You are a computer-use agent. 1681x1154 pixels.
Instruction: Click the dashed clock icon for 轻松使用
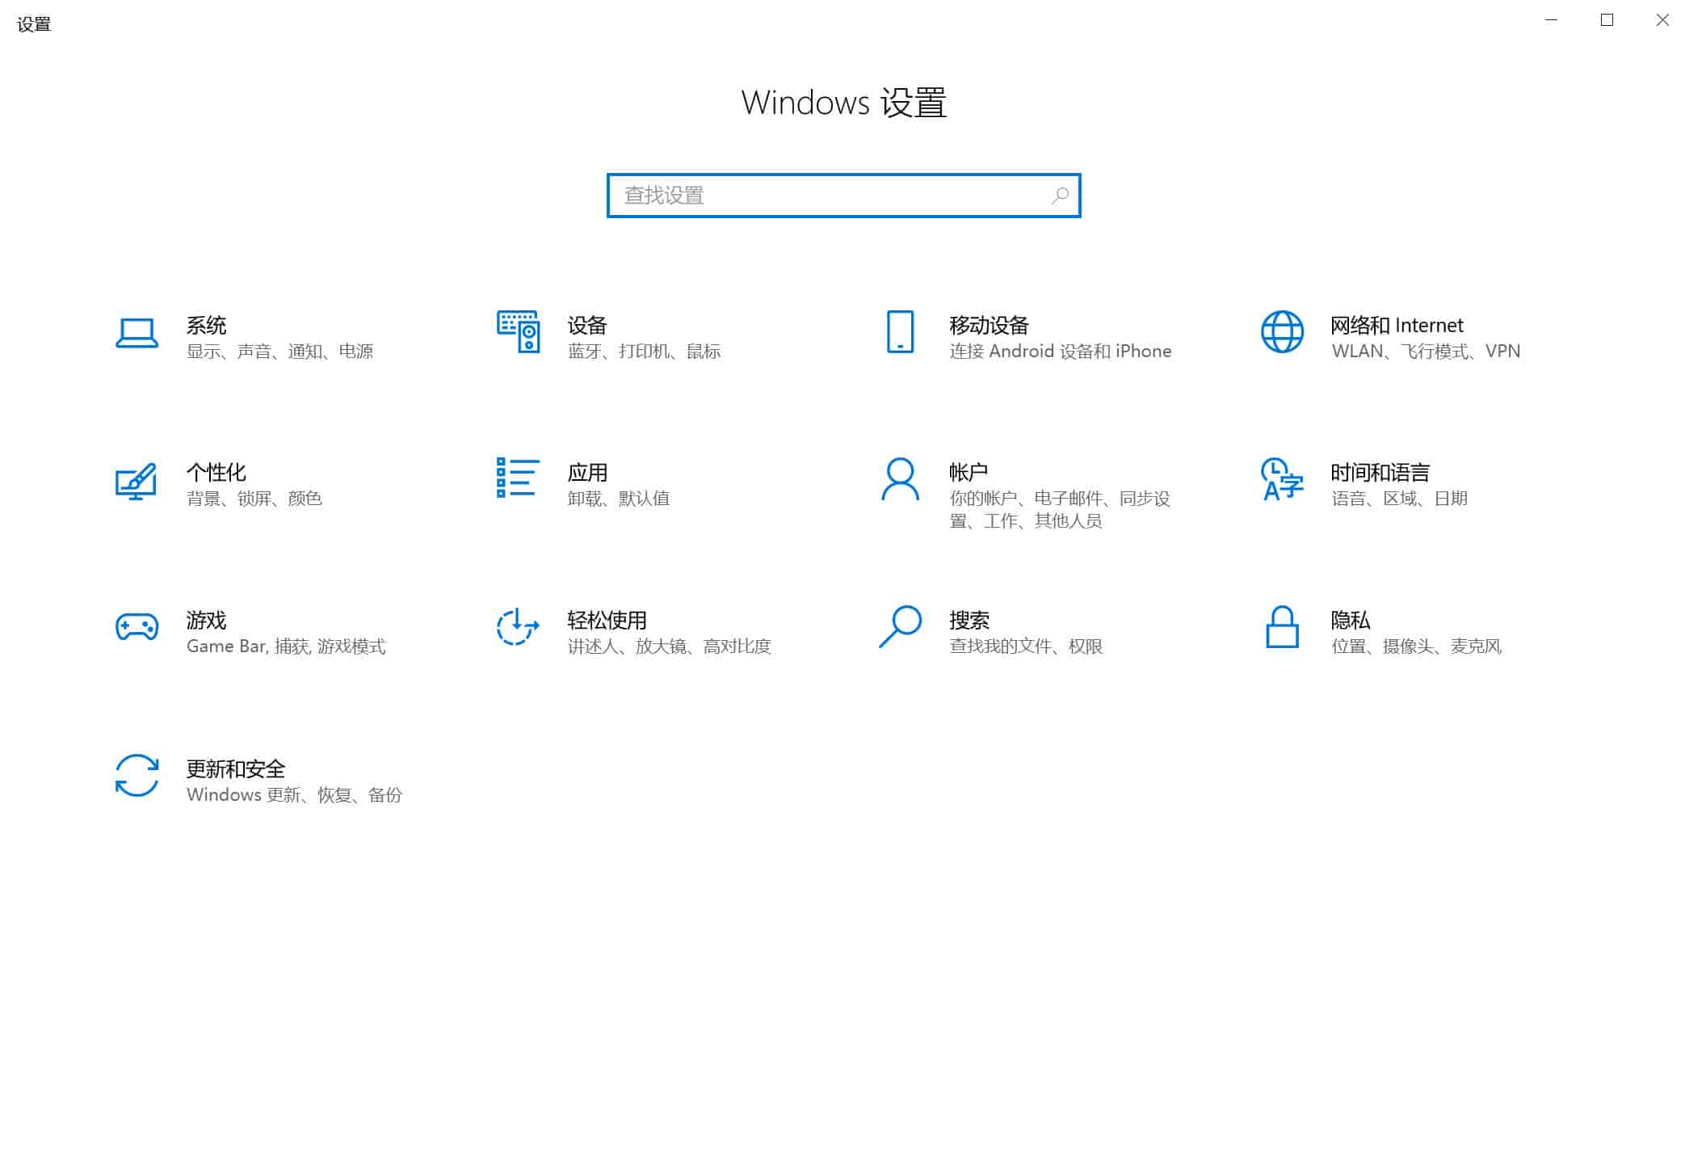(517, 626)
